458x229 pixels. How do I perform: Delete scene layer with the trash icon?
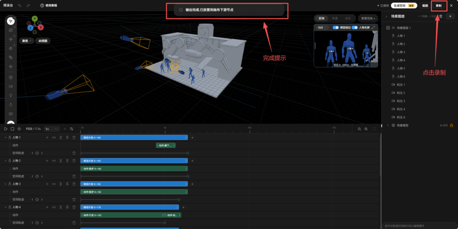point(441,17)
